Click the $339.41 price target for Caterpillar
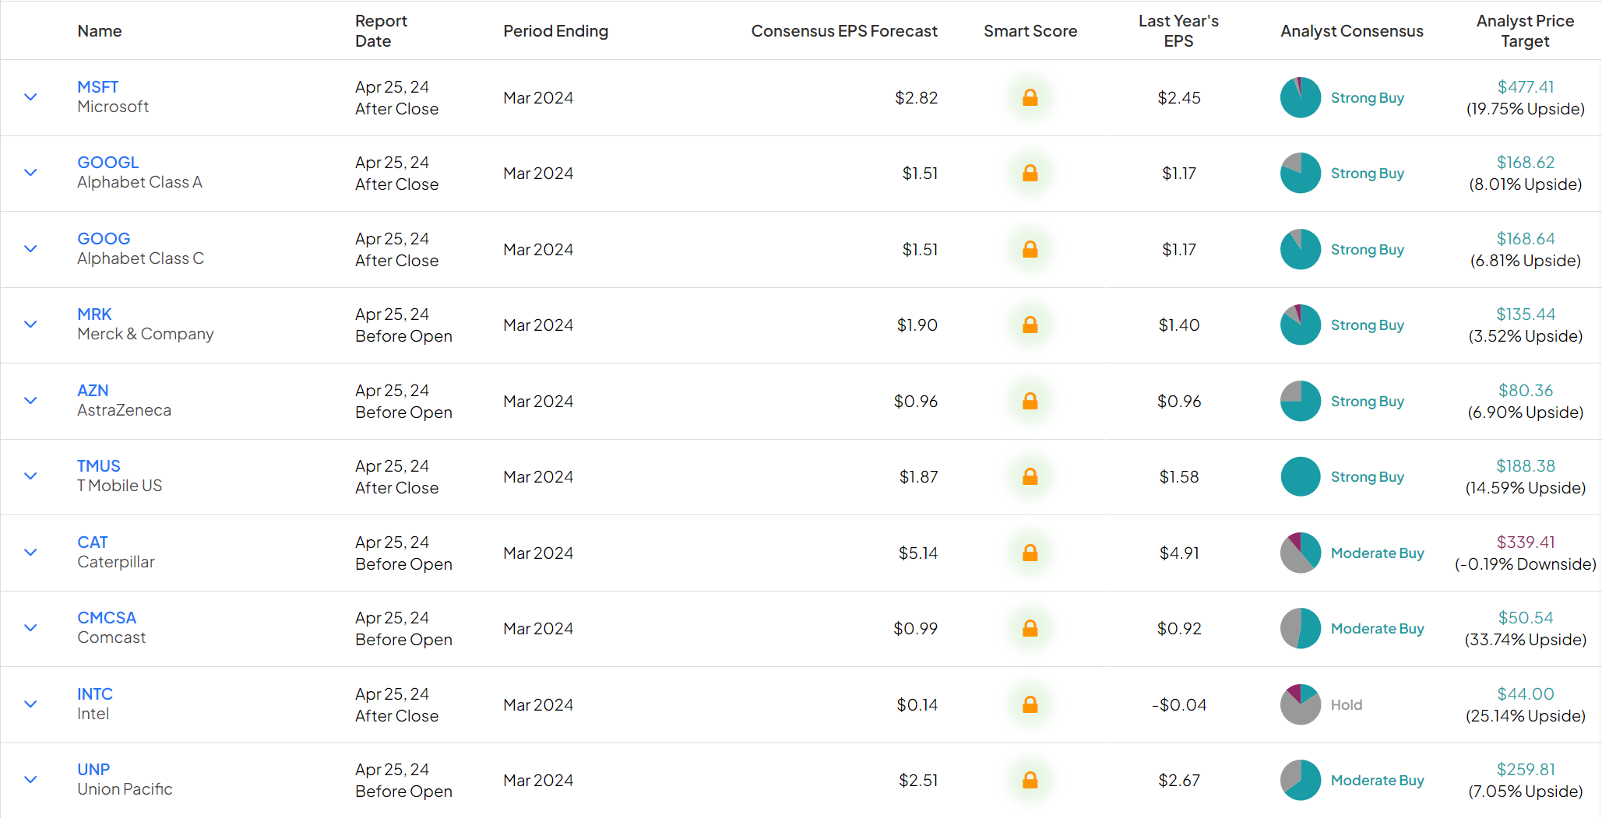The width and height of the screenshot is (1602, 818). point(1525,542)
